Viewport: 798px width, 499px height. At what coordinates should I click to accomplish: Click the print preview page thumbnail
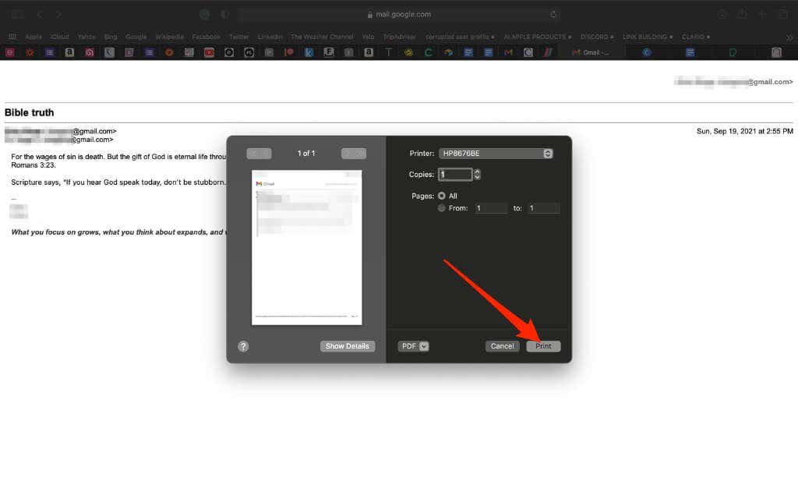[x=307, y=246]
